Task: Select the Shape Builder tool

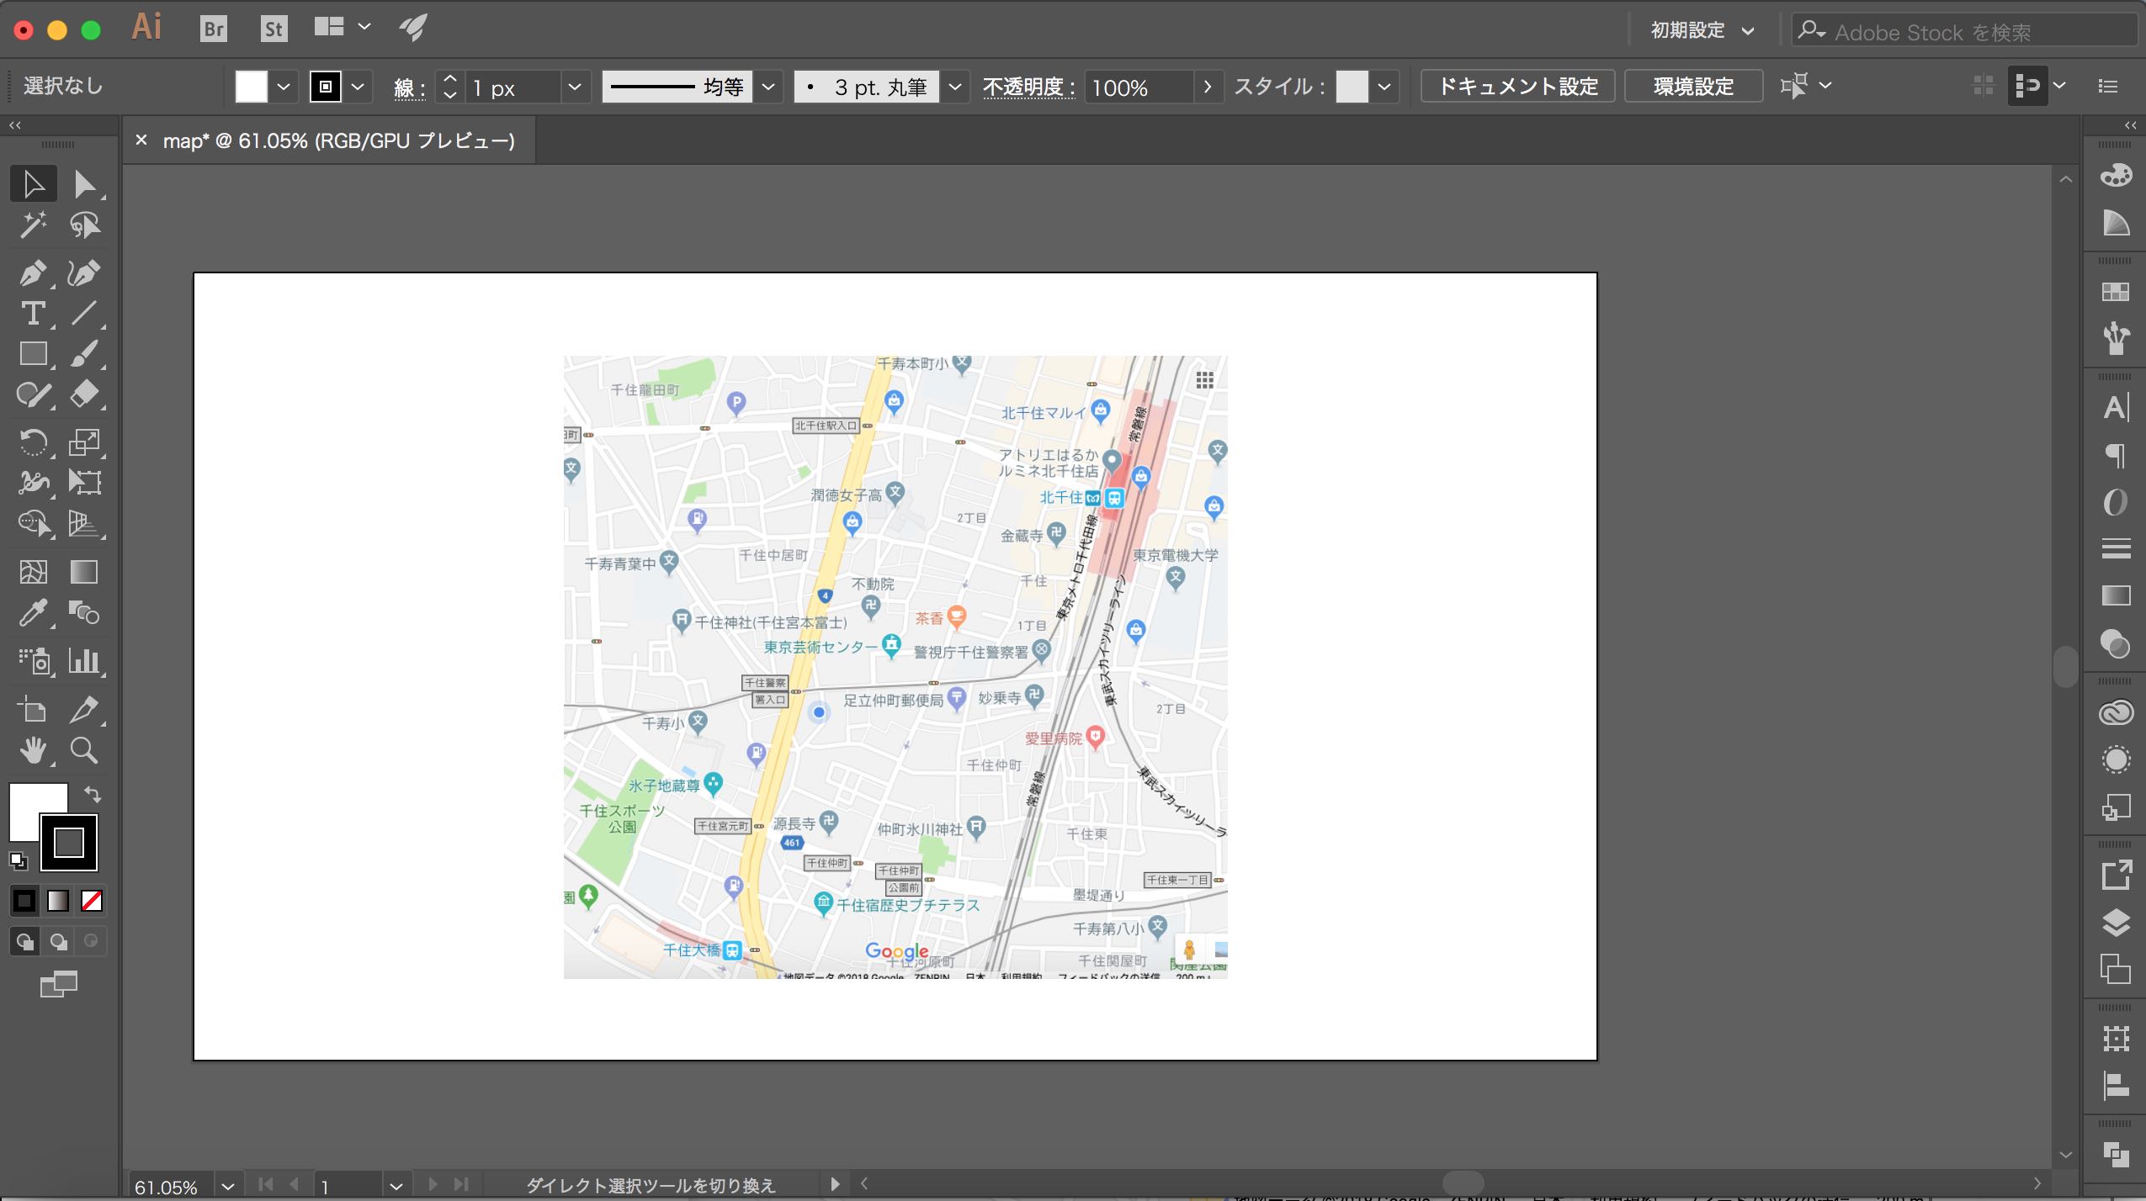Action: (34, 523)
